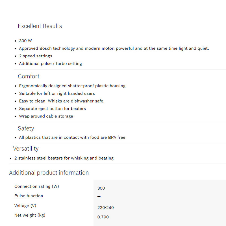Click the 0.790 net weight value
This screenshot has height=226, width=226.
click(103, 217)
